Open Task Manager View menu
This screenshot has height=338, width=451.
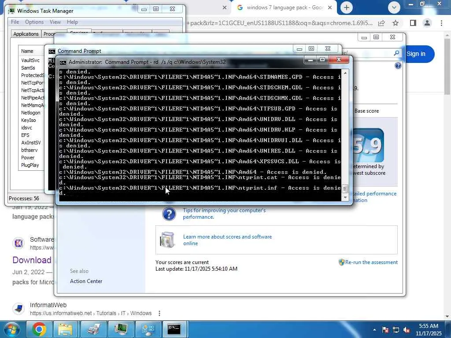[55, 22]
